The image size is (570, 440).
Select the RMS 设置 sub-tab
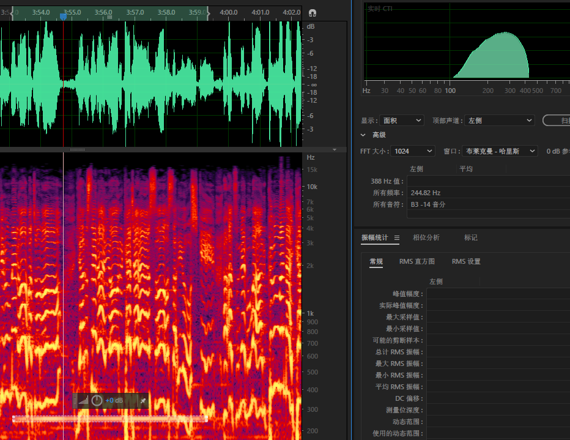pos(466,261)
